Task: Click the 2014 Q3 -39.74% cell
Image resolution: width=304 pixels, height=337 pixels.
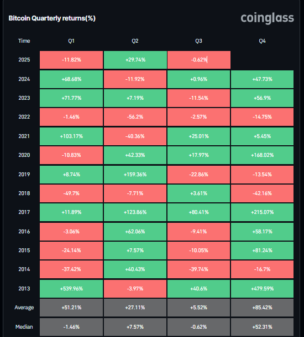Action: pyautogui.click(x=199, y=269)
